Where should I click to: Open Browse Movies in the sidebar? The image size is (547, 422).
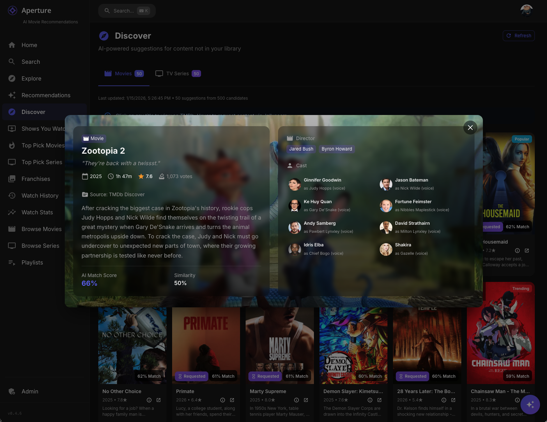click(41, 229)
